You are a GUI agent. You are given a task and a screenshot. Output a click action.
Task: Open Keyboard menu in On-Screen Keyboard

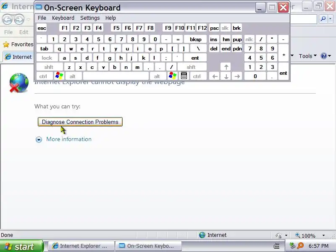click(x=63, y=18)
